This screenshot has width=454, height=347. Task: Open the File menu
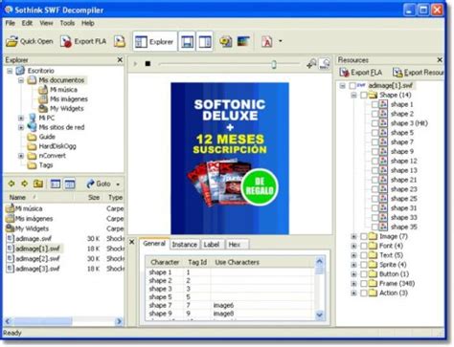point(11,23)
